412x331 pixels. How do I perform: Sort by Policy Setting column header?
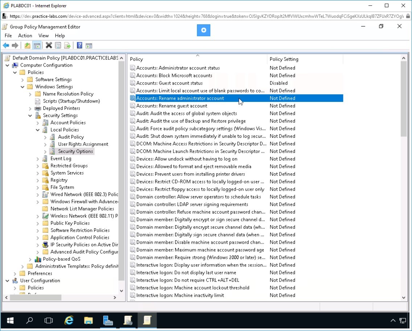point(305,59)
